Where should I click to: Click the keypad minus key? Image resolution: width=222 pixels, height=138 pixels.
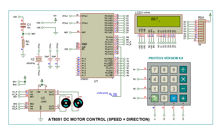(183, 89)
